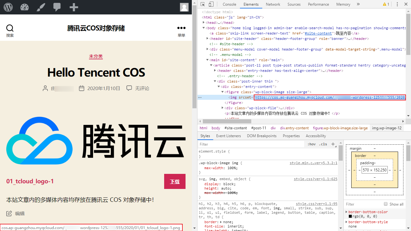This screenshot has width=411, height=231.
Task: Click the black rgb(0, 0, 0) color swatch
Action: pyautogui.click(x=350, y=216)
